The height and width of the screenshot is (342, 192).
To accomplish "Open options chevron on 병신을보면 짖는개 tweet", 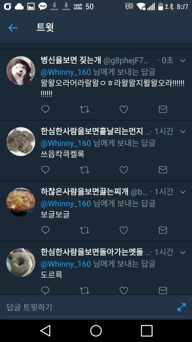I will (x=183, y=61).
